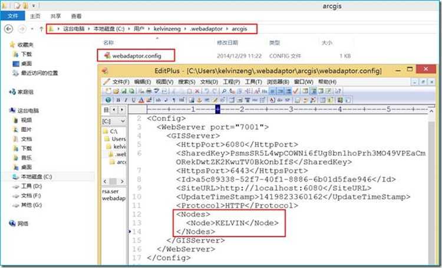442x268 pixels.
Task: Click the New document icon in EditPlus toolbar
Action: [108, 91]
